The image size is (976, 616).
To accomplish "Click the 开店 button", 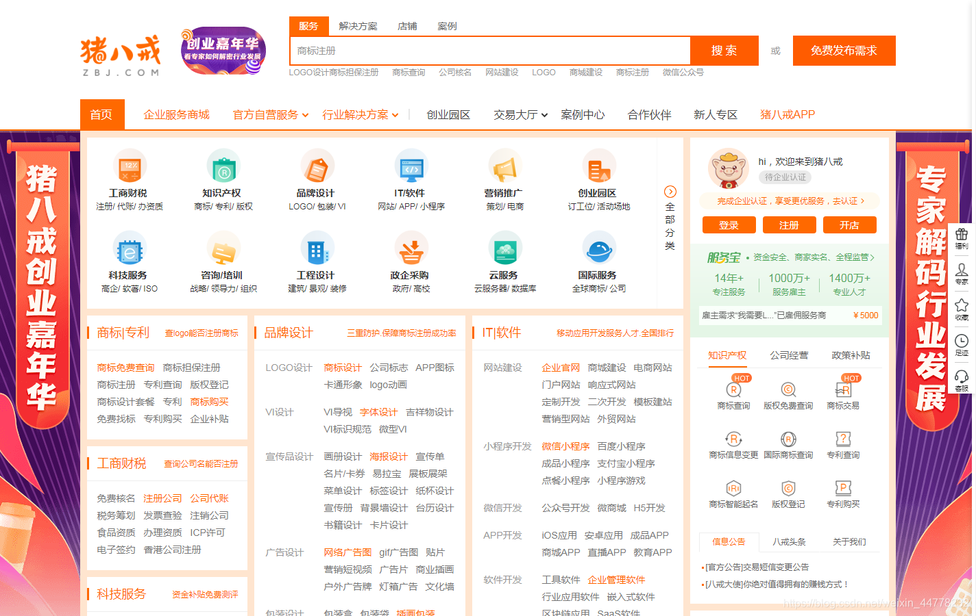I will click(x=849, y=225).
